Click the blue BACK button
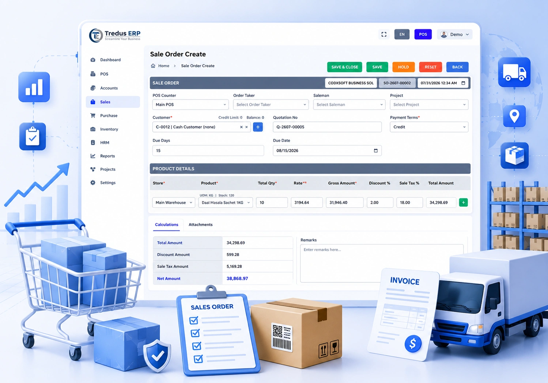The height and width of the screenshot is (383, 548). pos(457,67)
